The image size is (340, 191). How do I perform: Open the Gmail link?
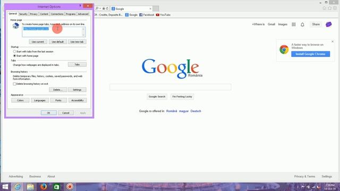(x=271, y=24)
